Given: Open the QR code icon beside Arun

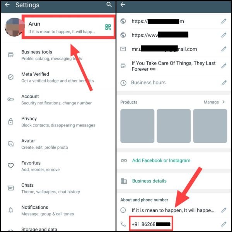Looking at the screenshot, I should click(x=108, y=27).
